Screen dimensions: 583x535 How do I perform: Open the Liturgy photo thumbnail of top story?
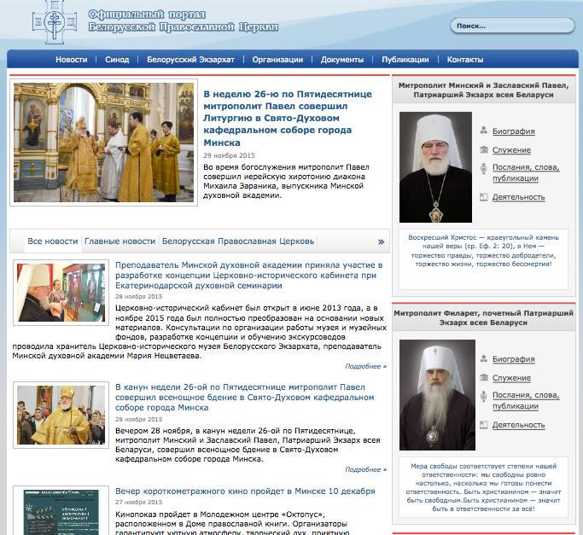(x=104, y=142)
